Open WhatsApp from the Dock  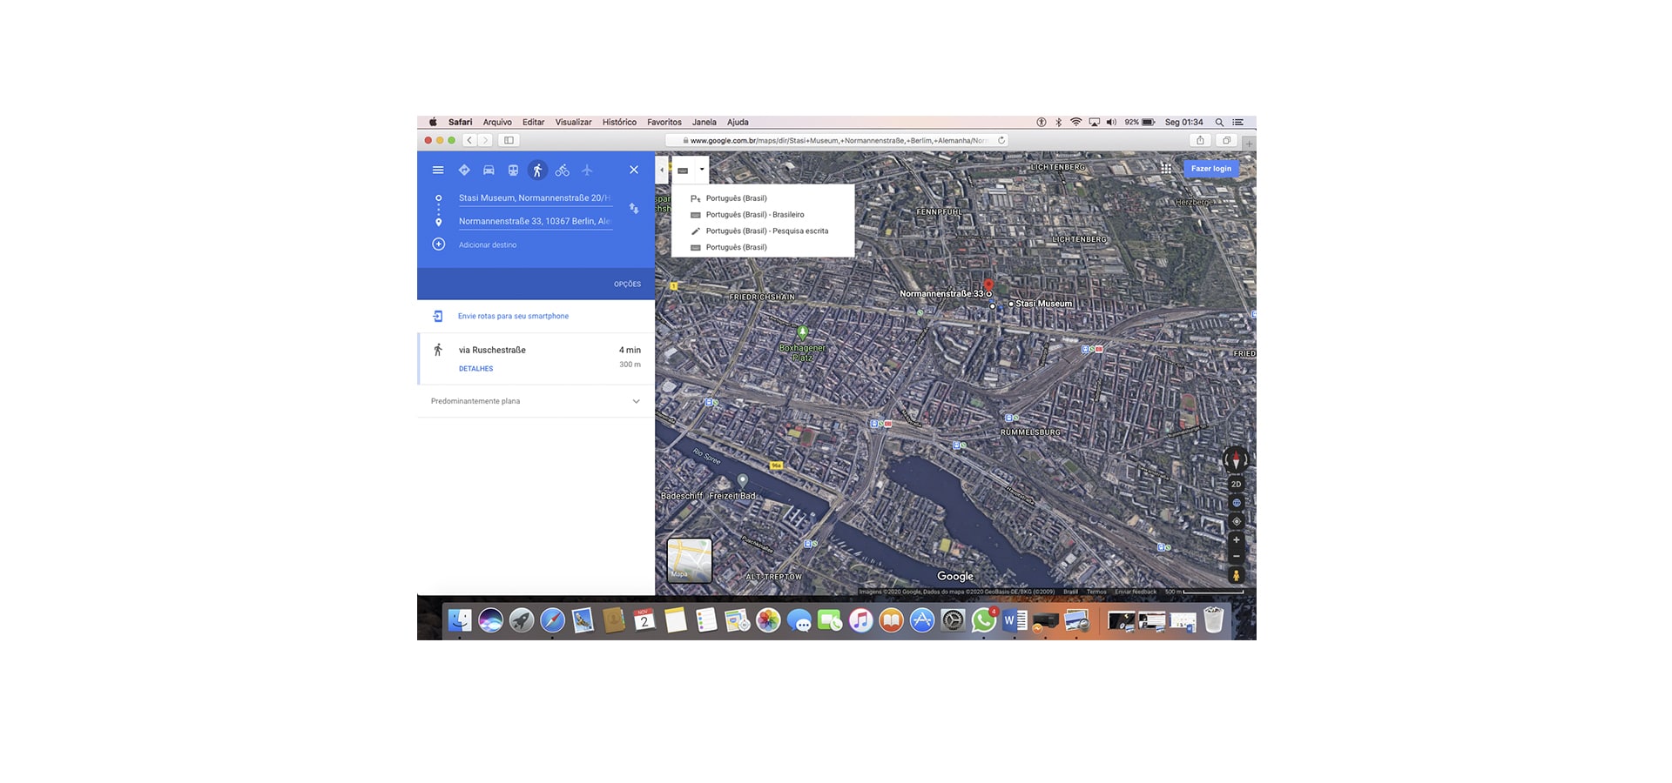pos(984,620)
